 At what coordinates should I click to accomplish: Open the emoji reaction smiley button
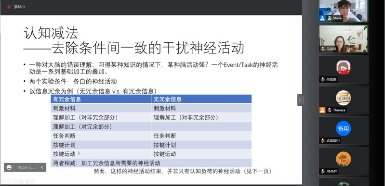tap(9, 167)
